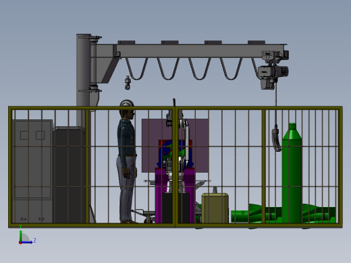Image resolution: width=351 pixels, height=263 pixels.
Task: Select the gray electrical cabinet with two windows
Action: [32, 171]
